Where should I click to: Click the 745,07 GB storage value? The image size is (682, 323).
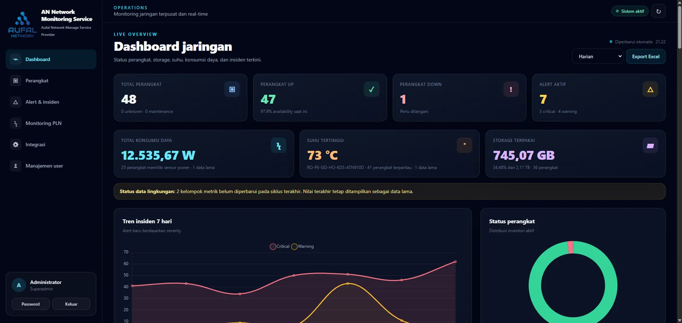(x=524, y=155)
